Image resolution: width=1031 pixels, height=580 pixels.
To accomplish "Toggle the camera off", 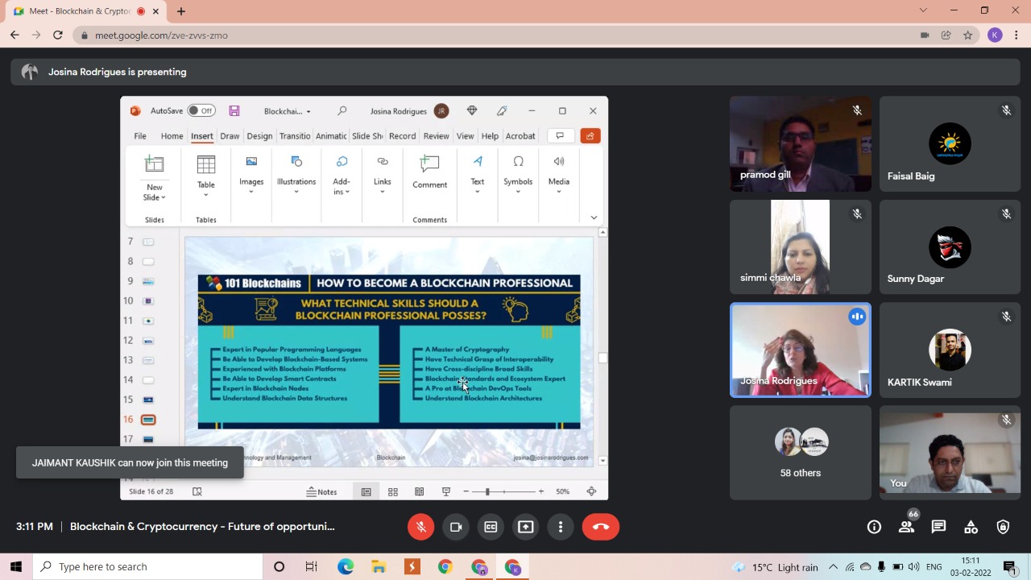I will [456, 527].
